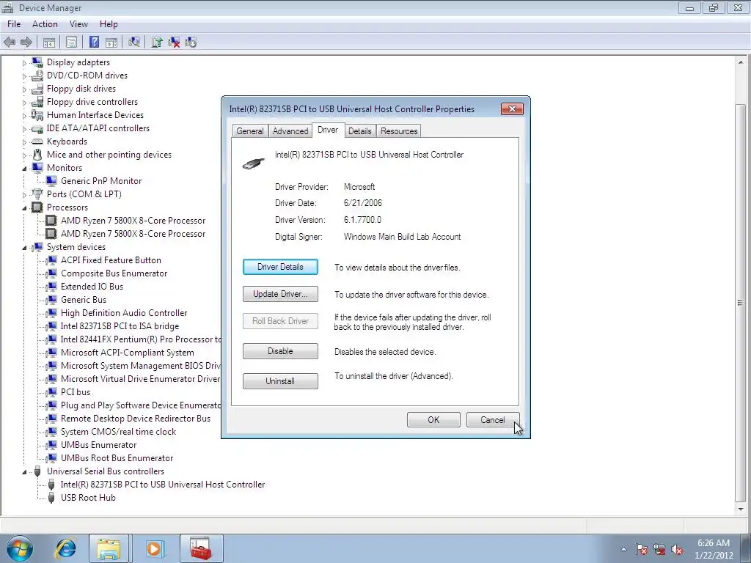Close the Host Controller Properties dialog
751x563 pixels.
[512, 109]
